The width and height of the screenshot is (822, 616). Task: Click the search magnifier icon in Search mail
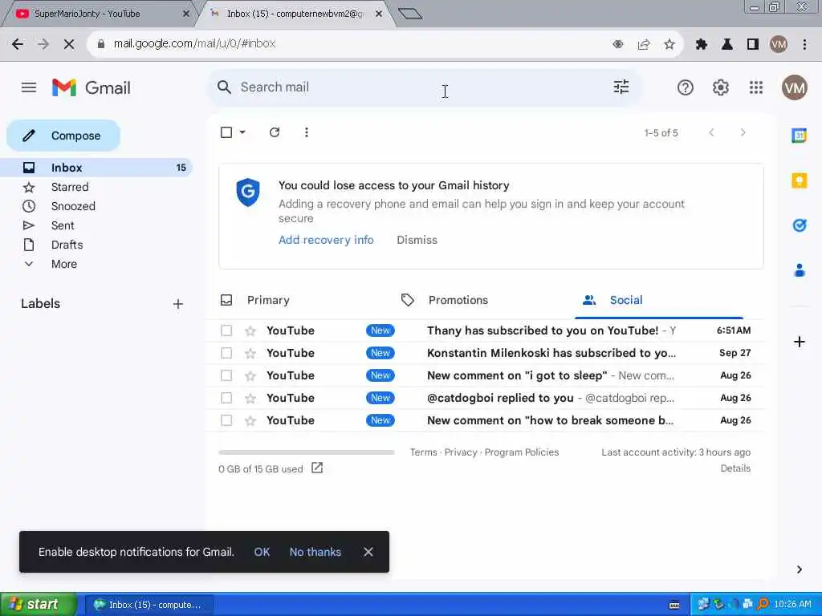point(225,87)
